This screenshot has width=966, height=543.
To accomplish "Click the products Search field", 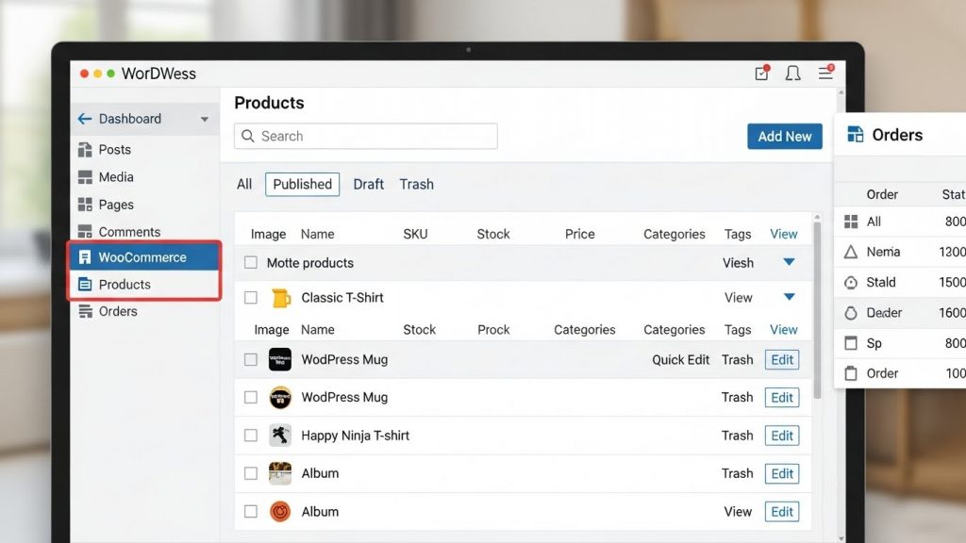I will point(366,136).
